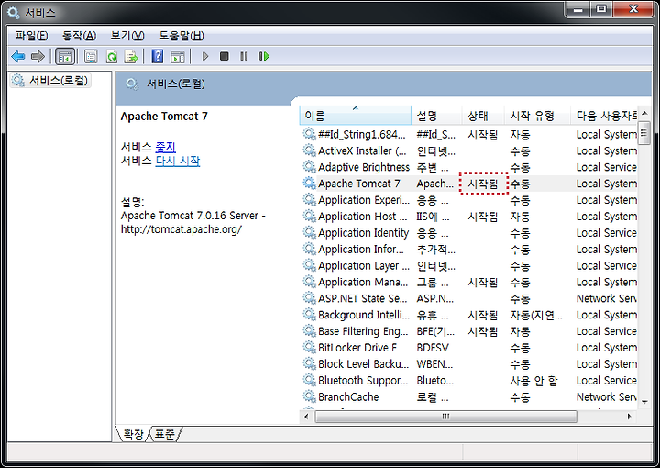The height and width of the screenshot is (468, 660).
Task: Click the 다시 시작 service link
Action: [178, 161]
